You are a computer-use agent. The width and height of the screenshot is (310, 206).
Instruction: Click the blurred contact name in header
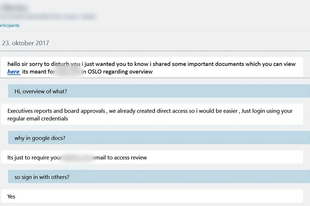(x=14, y=7)
